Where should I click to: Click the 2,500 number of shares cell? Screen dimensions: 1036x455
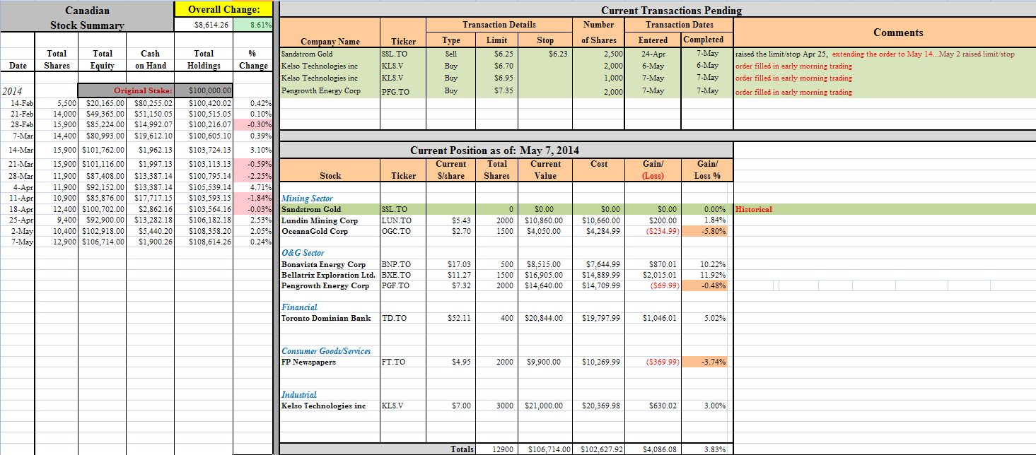point(598,54)
